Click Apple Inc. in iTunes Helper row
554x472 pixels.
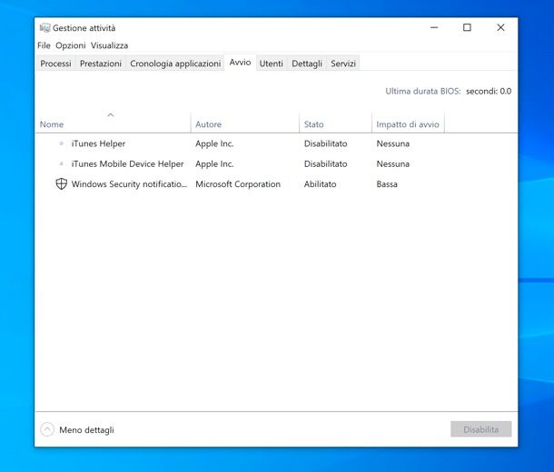pos(214,143)
